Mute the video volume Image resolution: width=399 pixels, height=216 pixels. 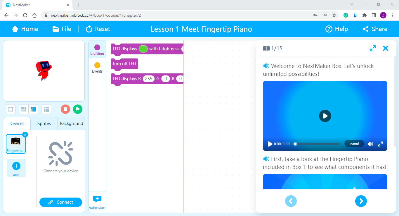tap(370, 144)
